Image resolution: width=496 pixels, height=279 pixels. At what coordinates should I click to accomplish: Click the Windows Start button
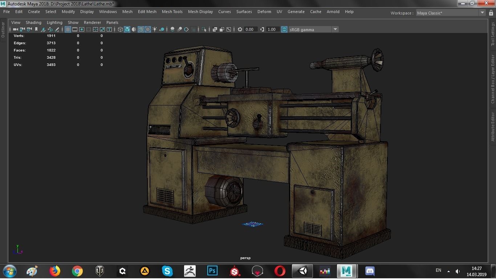pos(10,271)
